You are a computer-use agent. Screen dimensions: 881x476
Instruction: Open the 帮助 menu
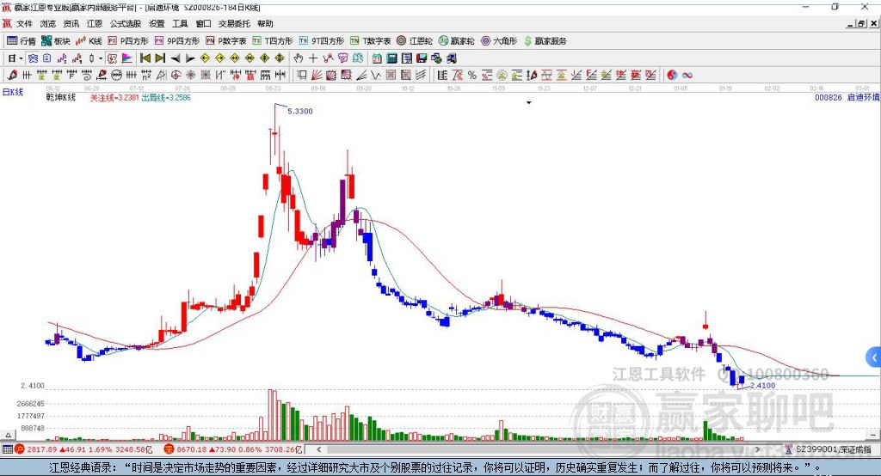click(x=265, y=23)
